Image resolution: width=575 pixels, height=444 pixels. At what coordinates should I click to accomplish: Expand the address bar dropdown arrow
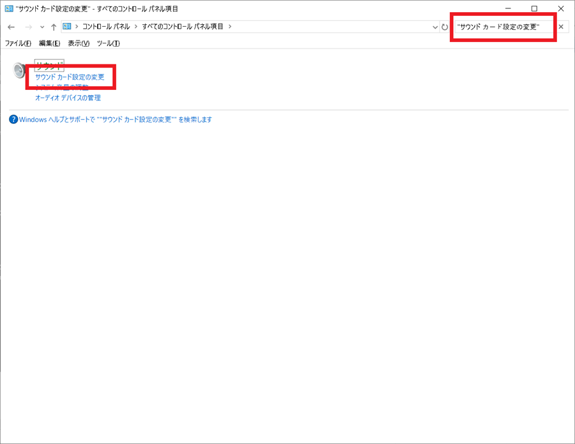click(435, 26)
